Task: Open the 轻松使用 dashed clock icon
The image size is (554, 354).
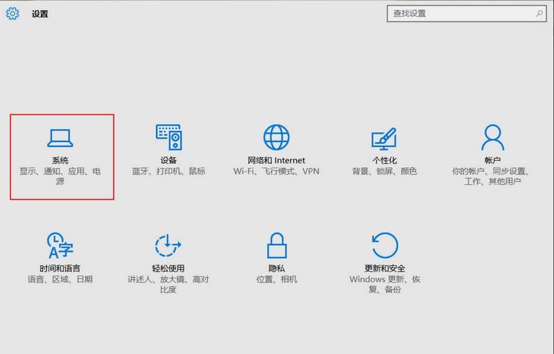Action: (168, 245)
